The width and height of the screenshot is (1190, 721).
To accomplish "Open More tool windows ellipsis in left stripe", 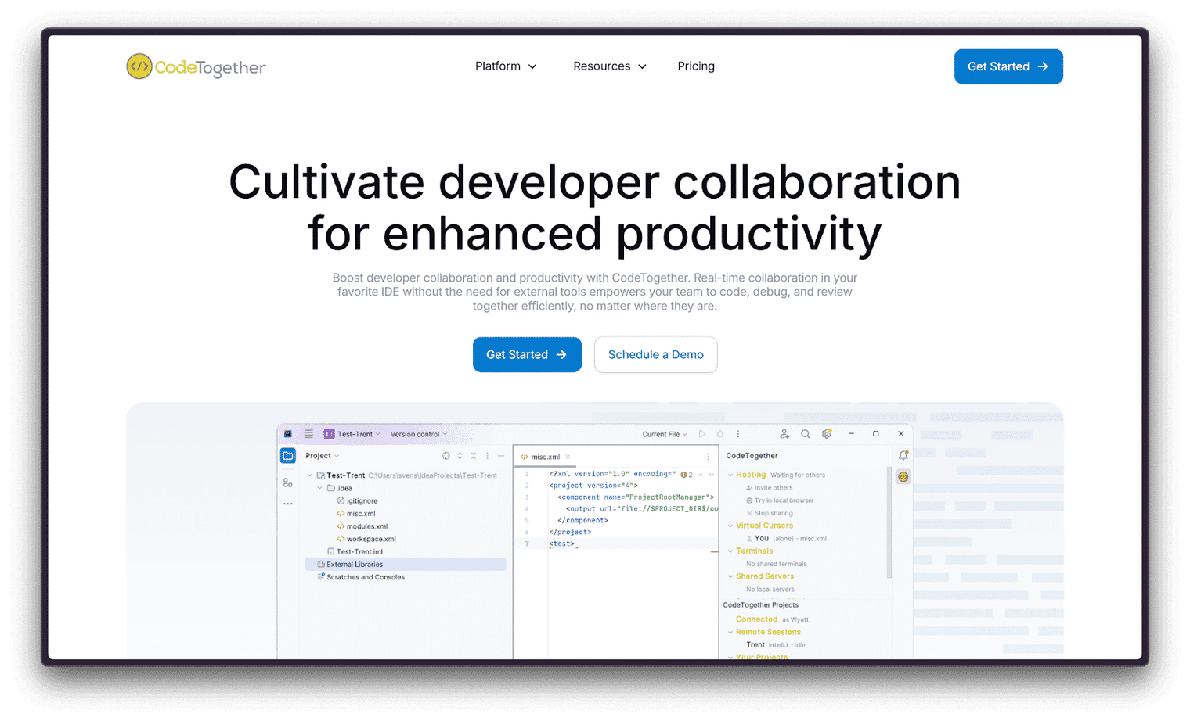I will [288, 504].
